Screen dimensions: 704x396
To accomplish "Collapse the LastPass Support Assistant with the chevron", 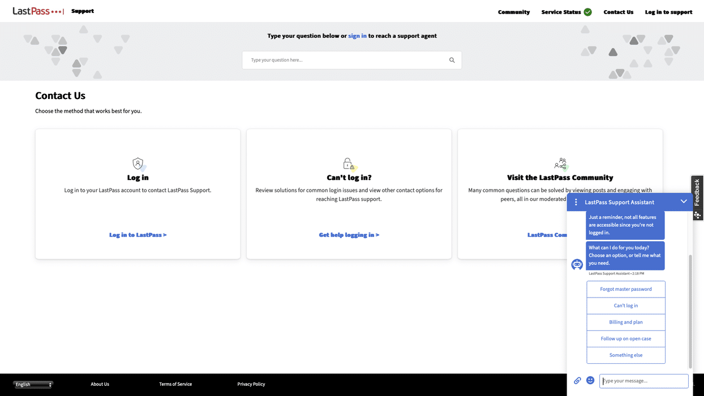I will (684, 201).
